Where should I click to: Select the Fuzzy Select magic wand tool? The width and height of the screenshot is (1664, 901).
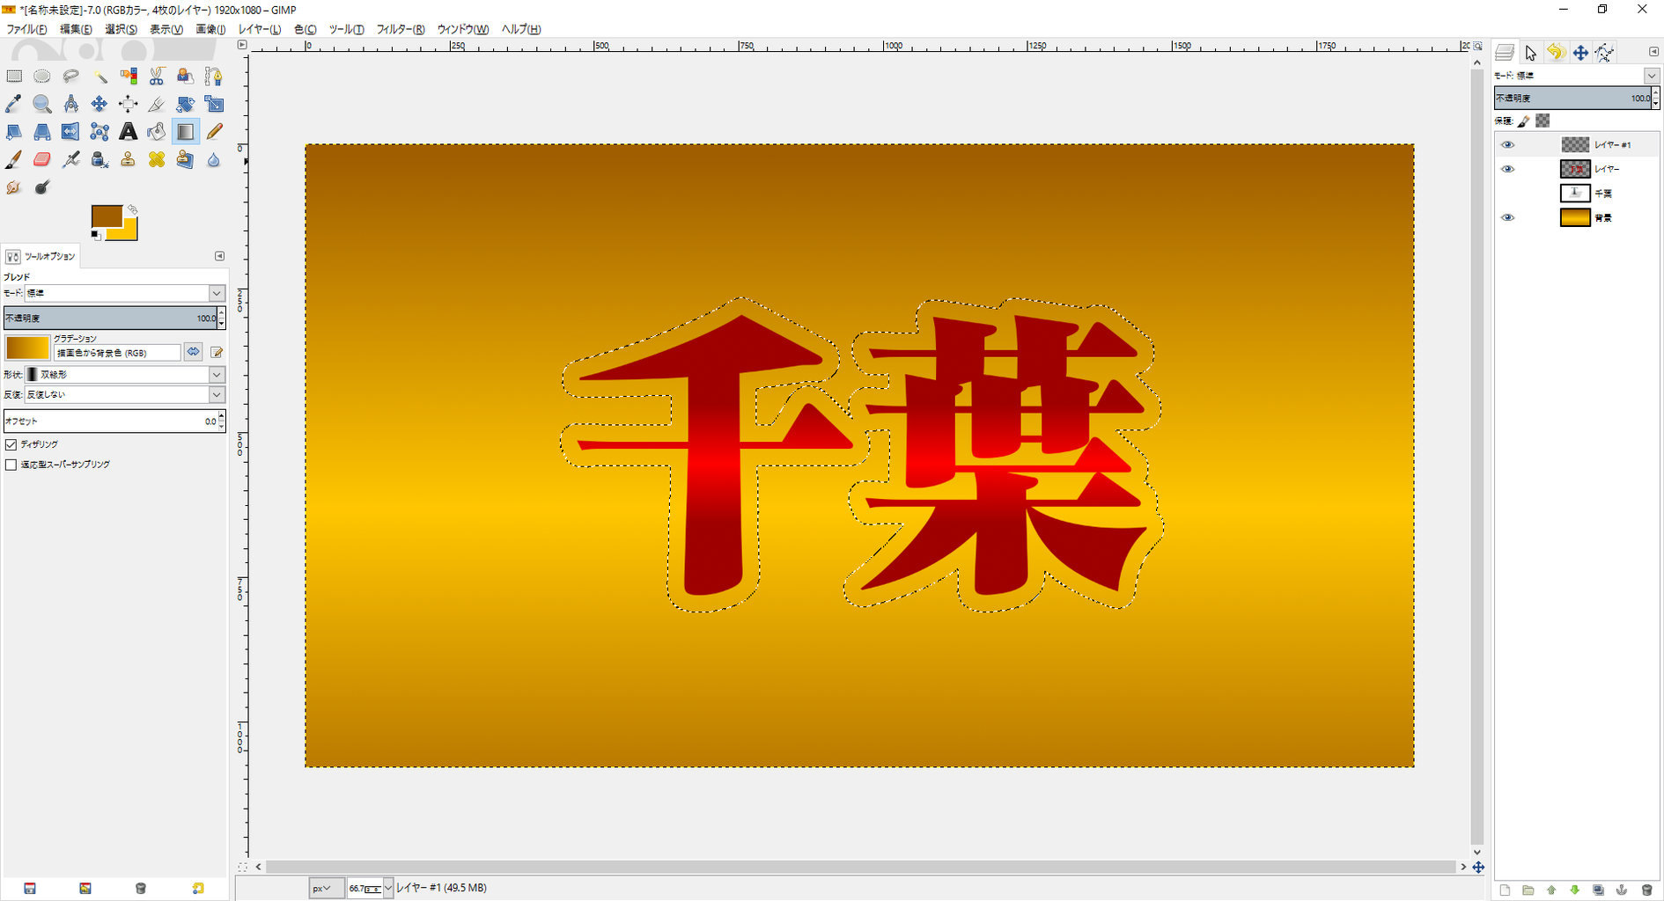click(x=99, y=77)
